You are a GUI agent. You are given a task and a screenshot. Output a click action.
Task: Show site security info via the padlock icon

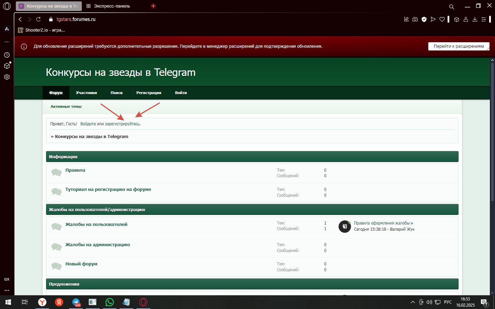point(51,19)
